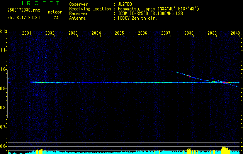Viewport: 243px width, 154px height.
Task: Click the 2040 time marker
Action: [x=235, y=33]
